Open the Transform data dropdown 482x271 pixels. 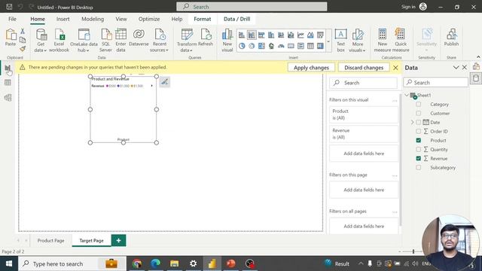coord(187,40)
